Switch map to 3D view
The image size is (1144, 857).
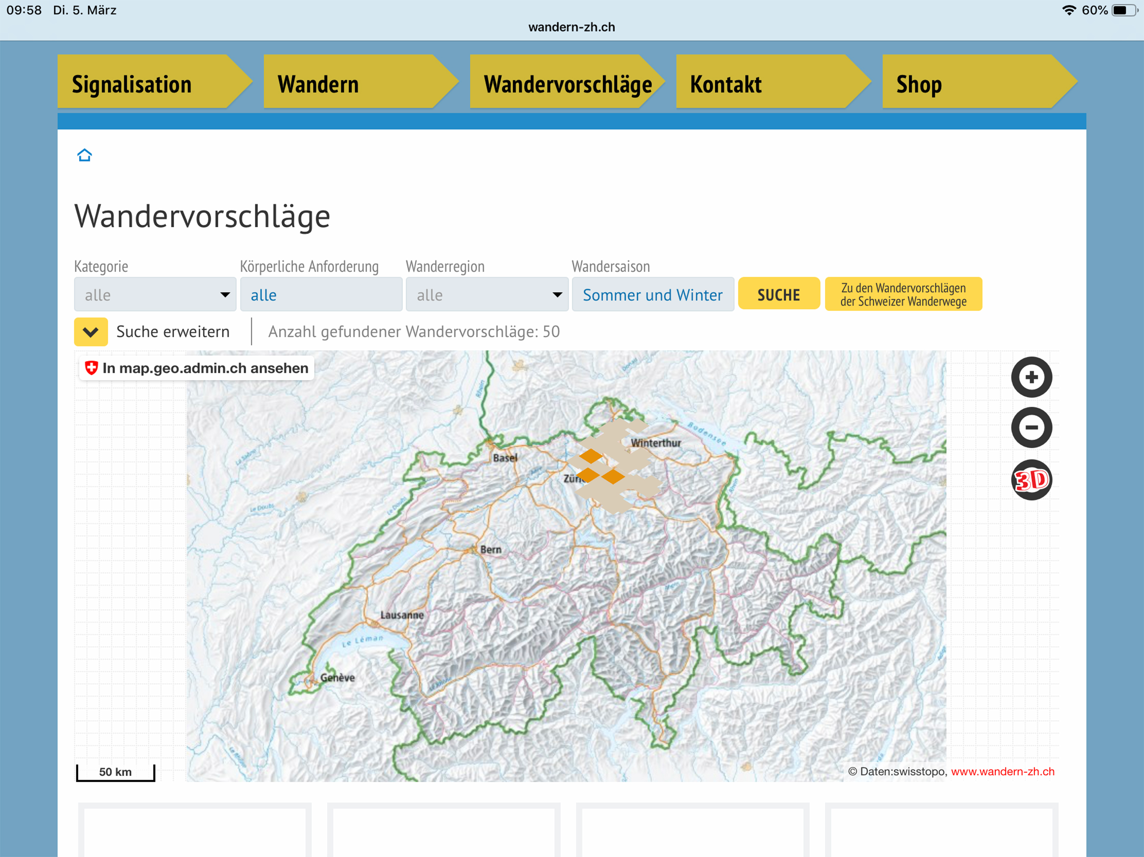1031,480
